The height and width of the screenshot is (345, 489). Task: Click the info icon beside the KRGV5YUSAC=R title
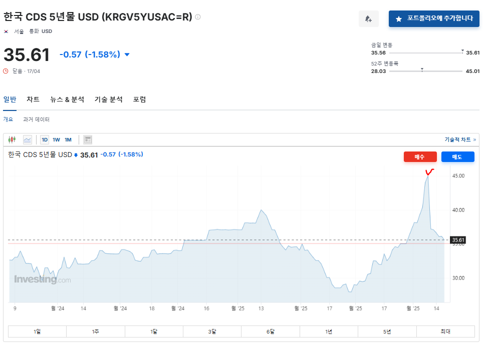(x=198, y=17)
